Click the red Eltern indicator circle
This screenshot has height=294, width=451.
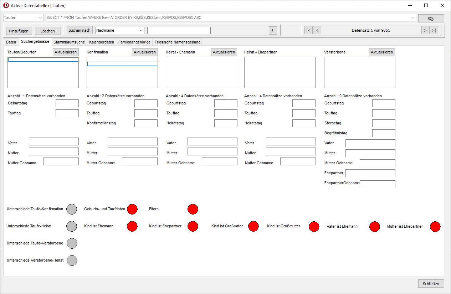pyautogui.click(x=193, y=209)
